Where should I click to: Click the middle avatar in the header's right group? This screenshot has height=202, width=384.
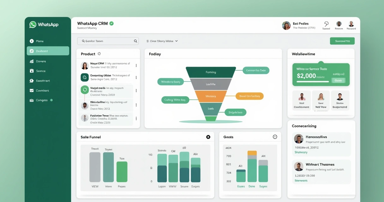click(x=339, y=24)
